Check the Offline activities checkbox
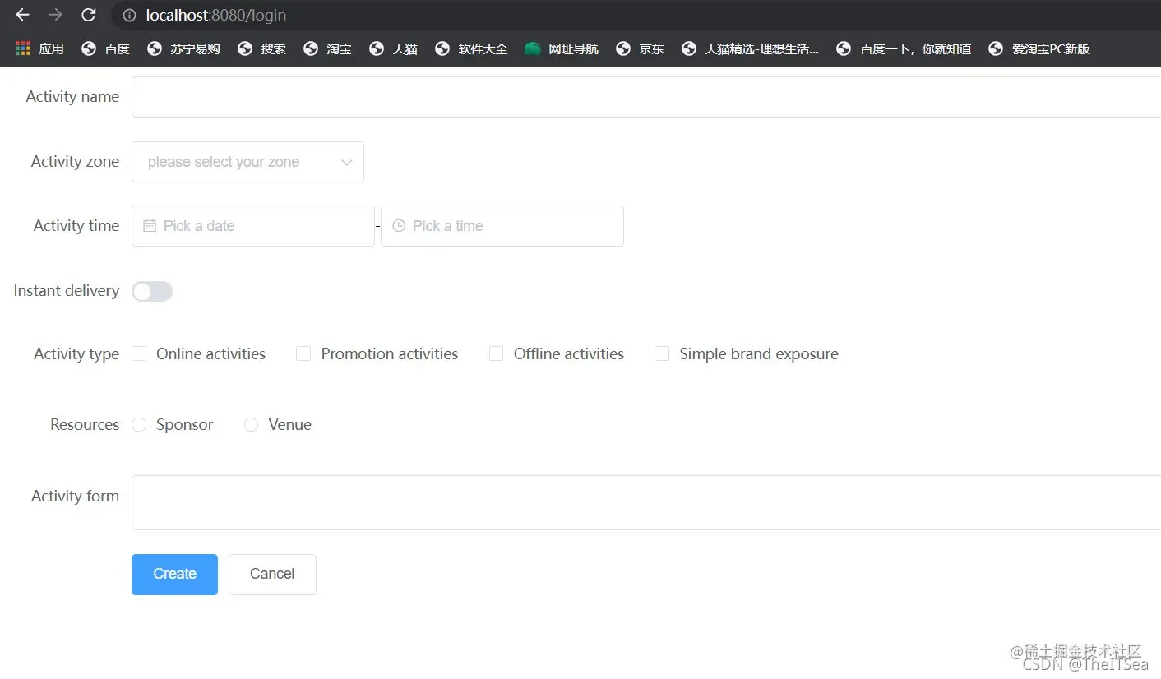The width and height of the screenshot is (1161, 679). coord(496,353)
